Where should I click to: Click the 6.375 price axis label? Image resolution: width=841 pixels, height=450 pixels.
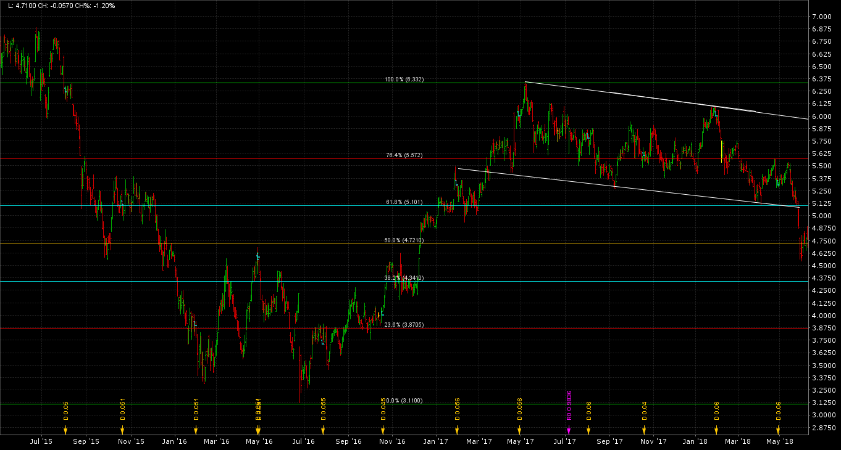821,79
